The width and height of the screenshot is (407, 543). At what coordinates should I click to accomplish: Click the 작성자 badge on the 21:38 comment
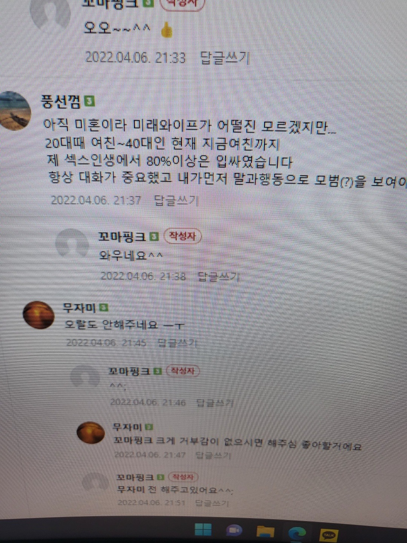coord(183,236)
